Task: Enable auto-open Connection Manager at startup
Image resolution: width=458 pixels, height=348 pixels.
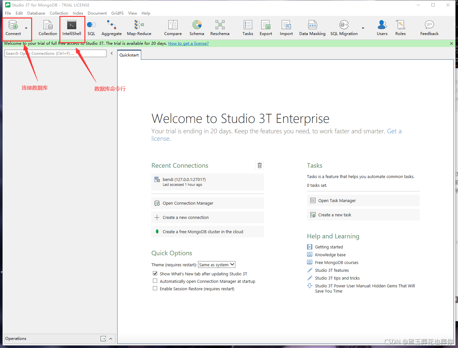Action: pos(155,281)
